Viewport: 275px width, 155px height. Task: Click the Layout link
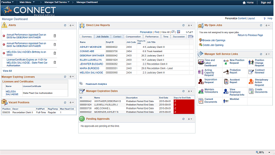pyautogui.click(x=251, y=19)
